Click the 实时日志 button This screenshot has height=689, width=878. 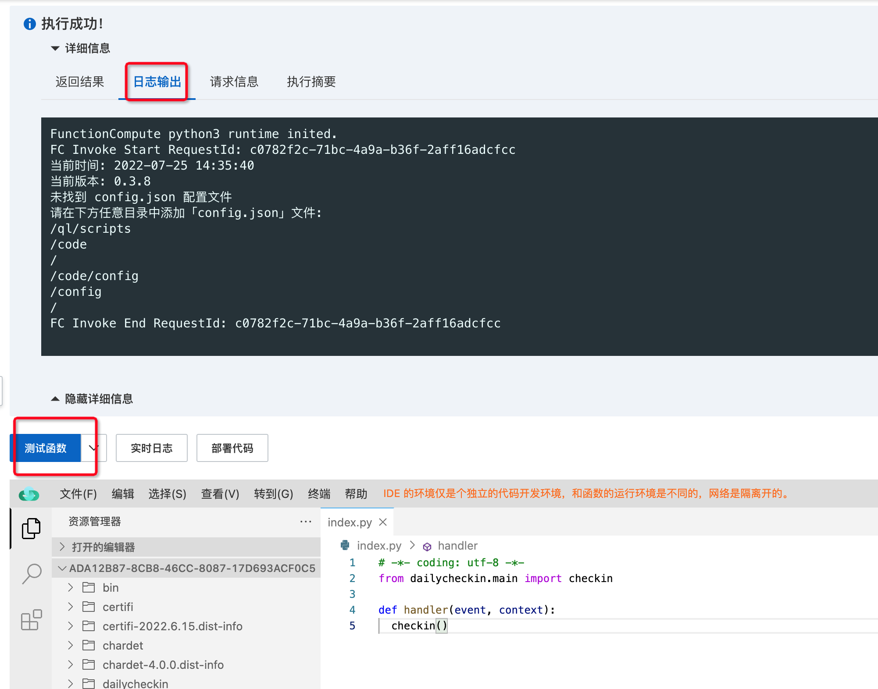pyautogui.click(x=152, y=448)
